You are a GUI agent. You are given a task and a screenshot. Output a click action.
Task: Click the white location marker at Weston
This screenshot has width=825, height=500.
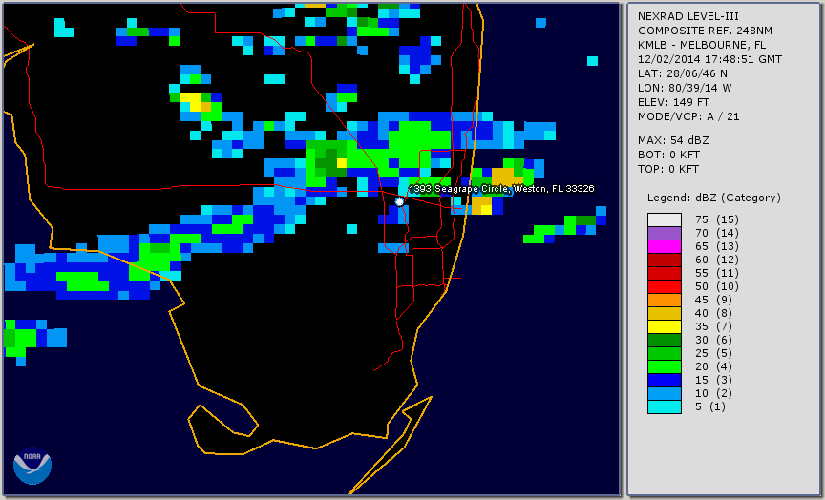coord(399,201)
